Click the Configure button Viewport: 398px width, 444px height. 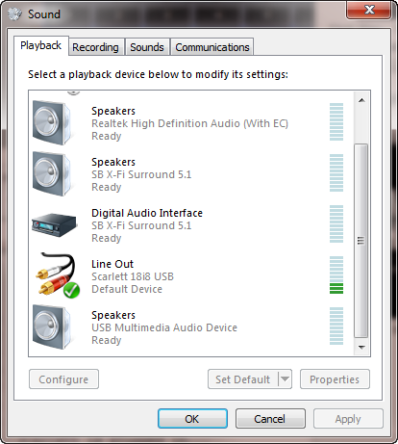(63, 379)
